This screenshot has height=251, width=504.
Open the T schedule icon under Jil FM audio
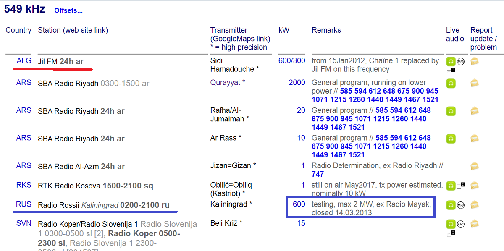point(451,70)
